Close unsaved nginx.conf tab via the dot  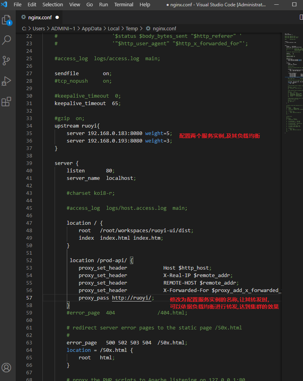click(x=57, y=17)
